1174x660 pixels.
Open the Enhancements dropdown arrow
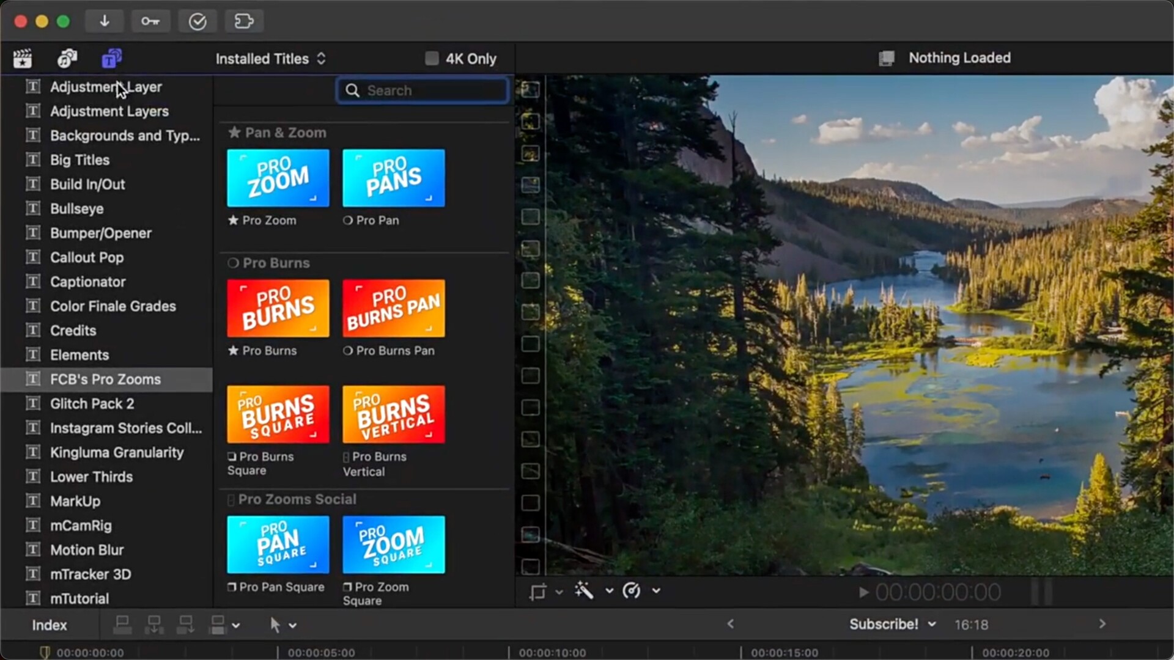pyautogui.click(x=609, y=591)
